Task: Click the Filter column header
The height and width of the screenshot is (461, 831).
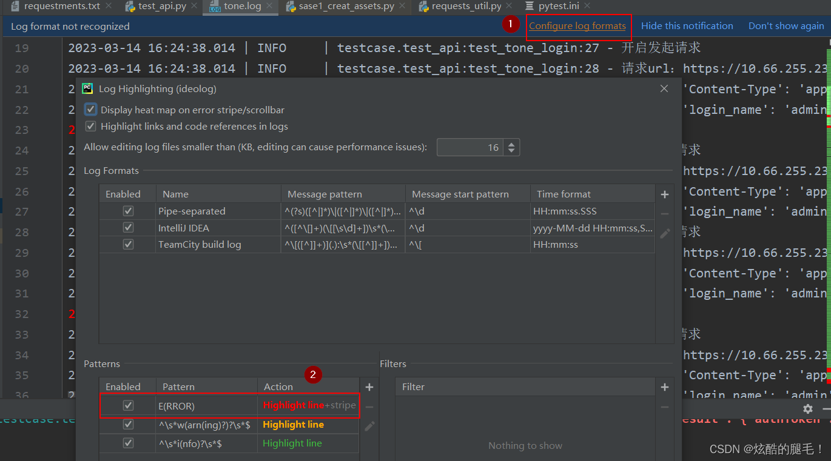Action: coord(525,386)
